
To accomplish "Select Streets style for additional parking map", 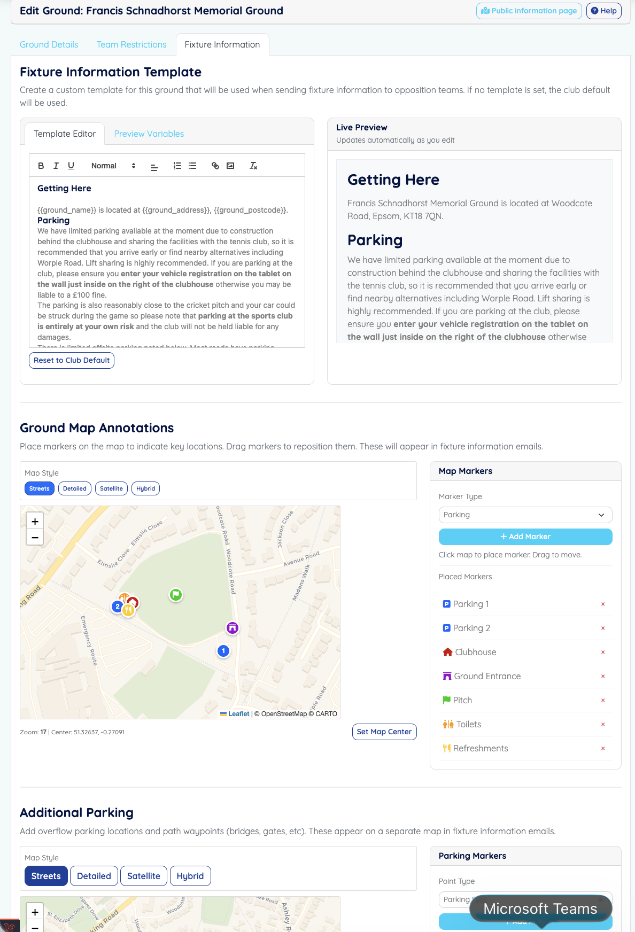I will point(46,876).
